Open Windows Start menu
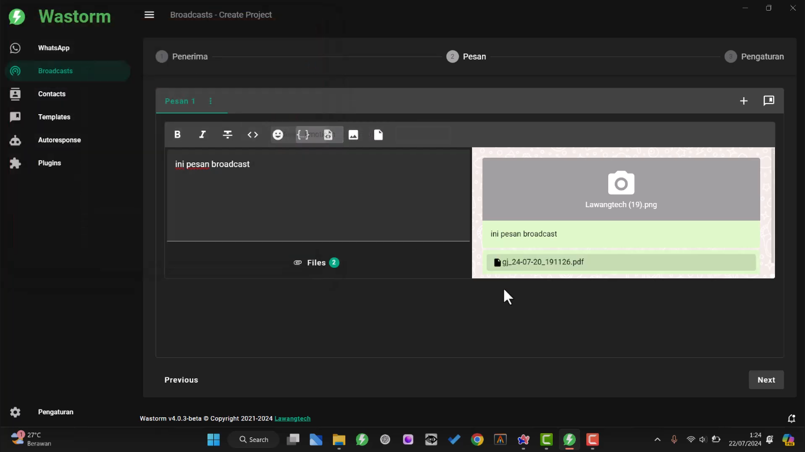 (213, 440)
